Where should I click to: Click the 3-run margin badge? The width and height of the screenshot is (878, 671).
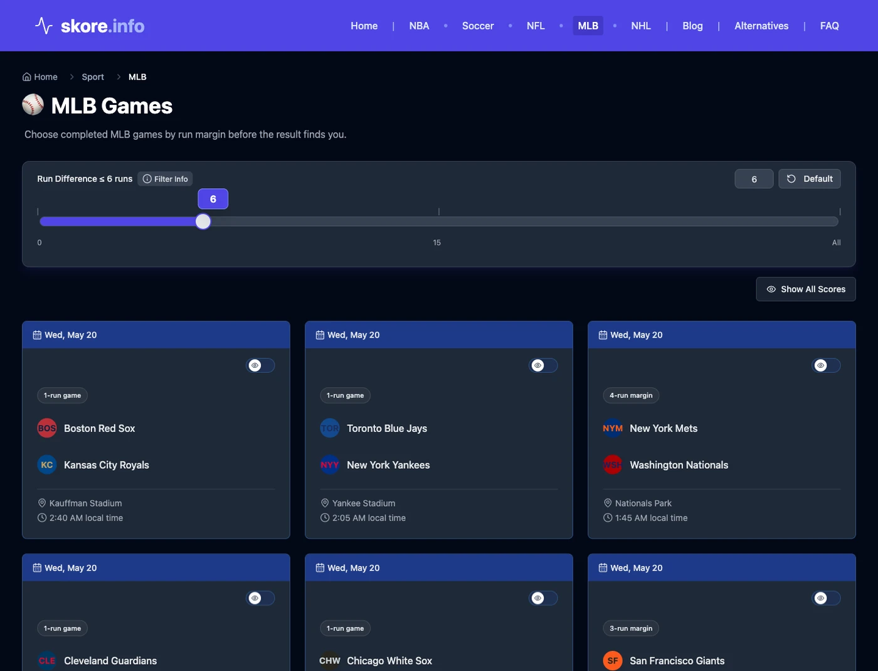(631, 628)
